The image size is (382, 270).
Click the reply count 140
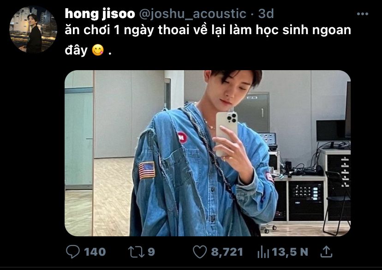tap(95, 252)
